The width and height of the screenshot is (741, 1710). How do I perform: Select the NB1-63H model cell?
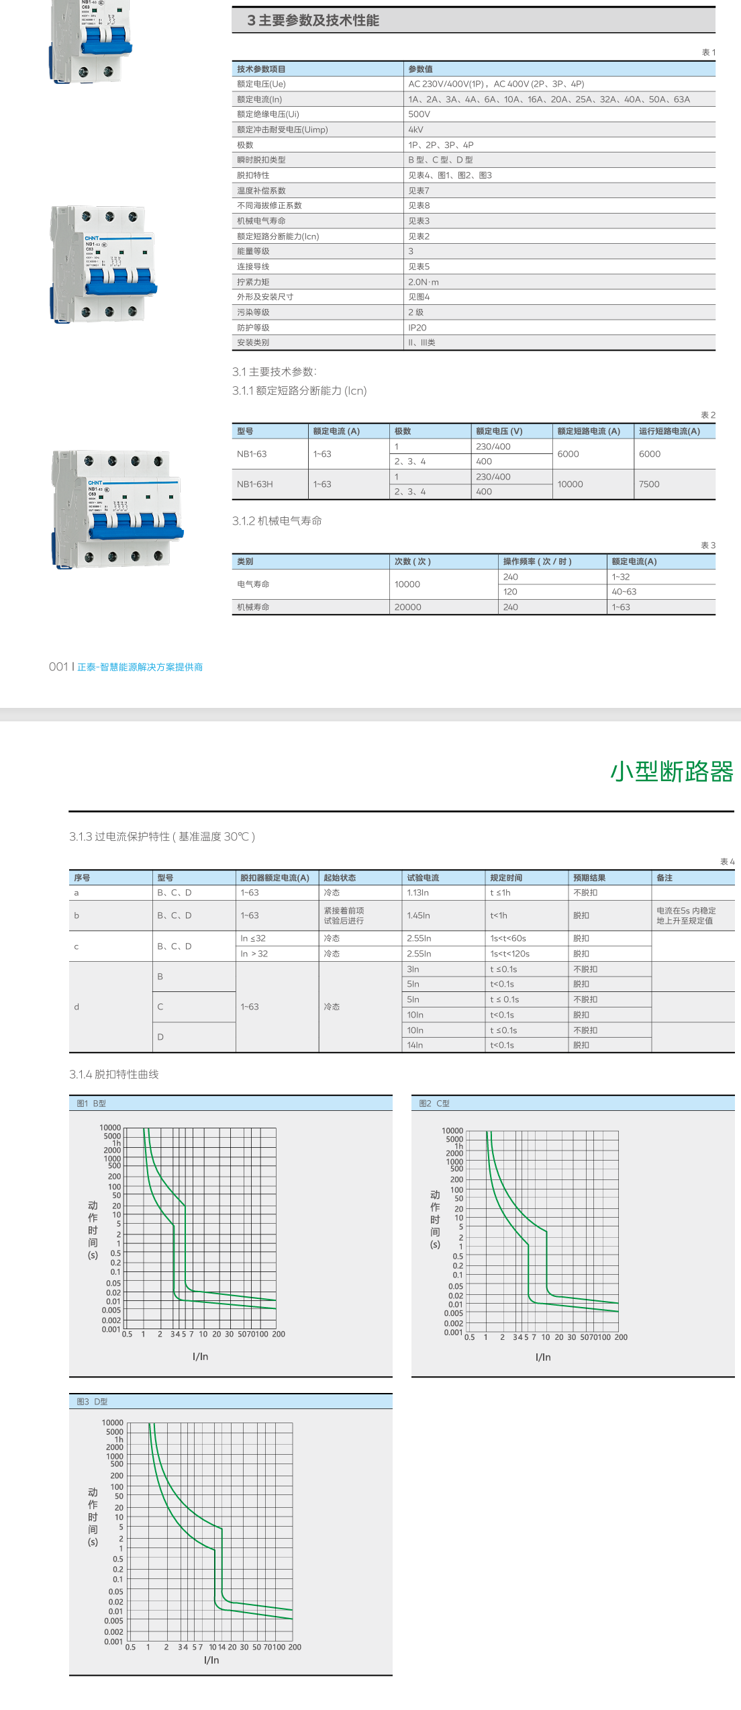click(x=255, y=484)
